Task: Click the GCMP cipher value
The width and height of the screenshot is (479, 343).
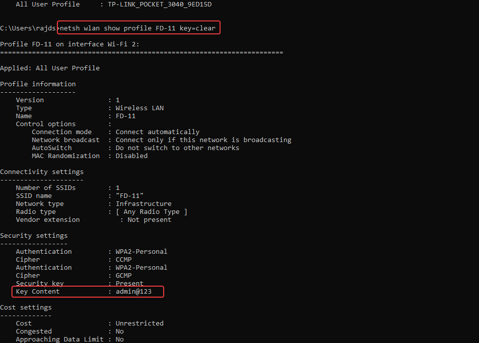Action: tap(124, 275)
